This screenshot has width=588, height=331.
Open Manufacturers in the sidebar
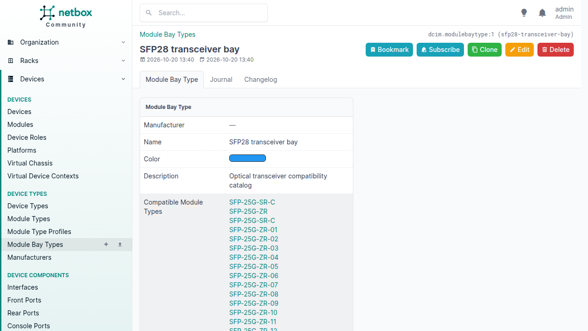coord(29,257)
